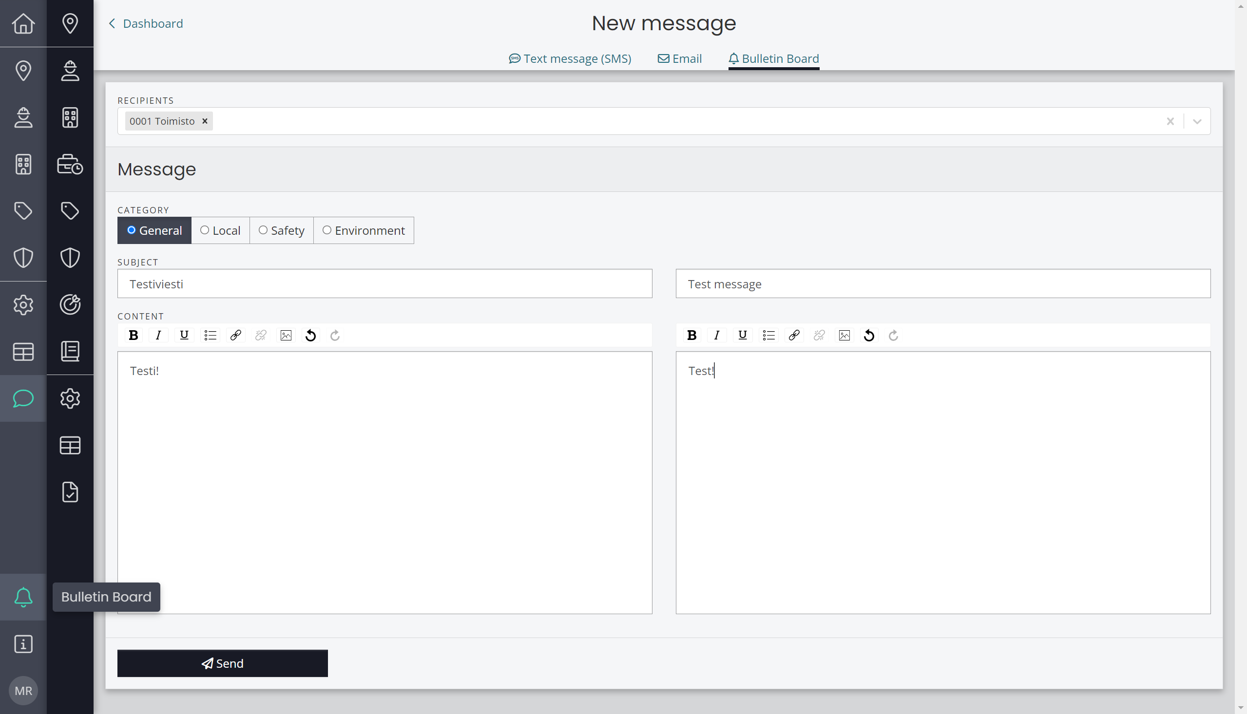
Task: Click the Testiviesti subject field
Action: click(384, 283)
